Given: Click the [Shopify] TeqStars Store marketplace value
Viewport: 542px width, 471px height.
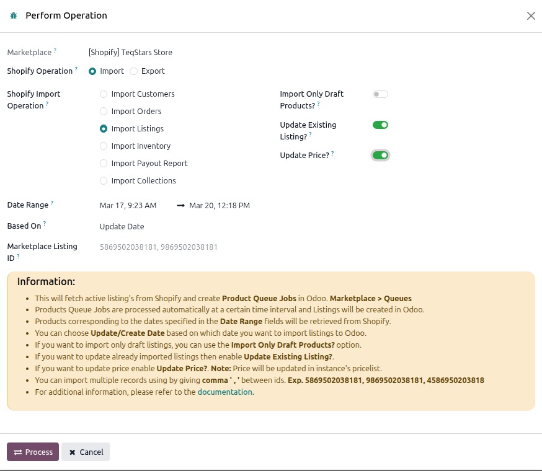Looking at the screenshot, I should pos(130,53).
